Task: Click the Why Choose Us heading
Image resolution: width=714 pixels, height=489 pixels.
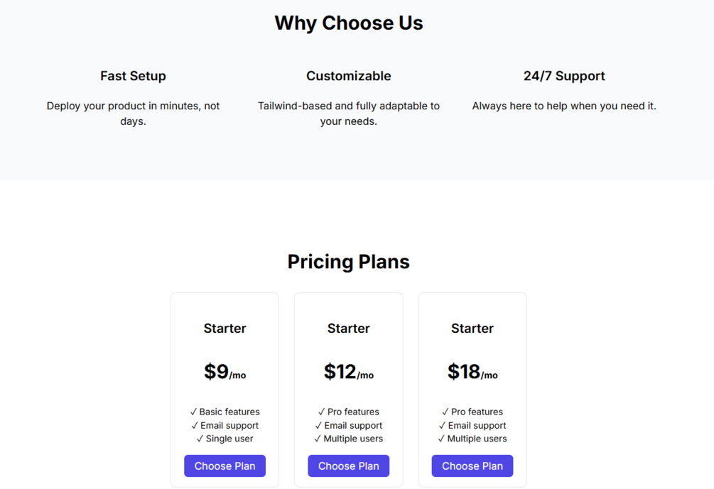Action: [349, 23]
